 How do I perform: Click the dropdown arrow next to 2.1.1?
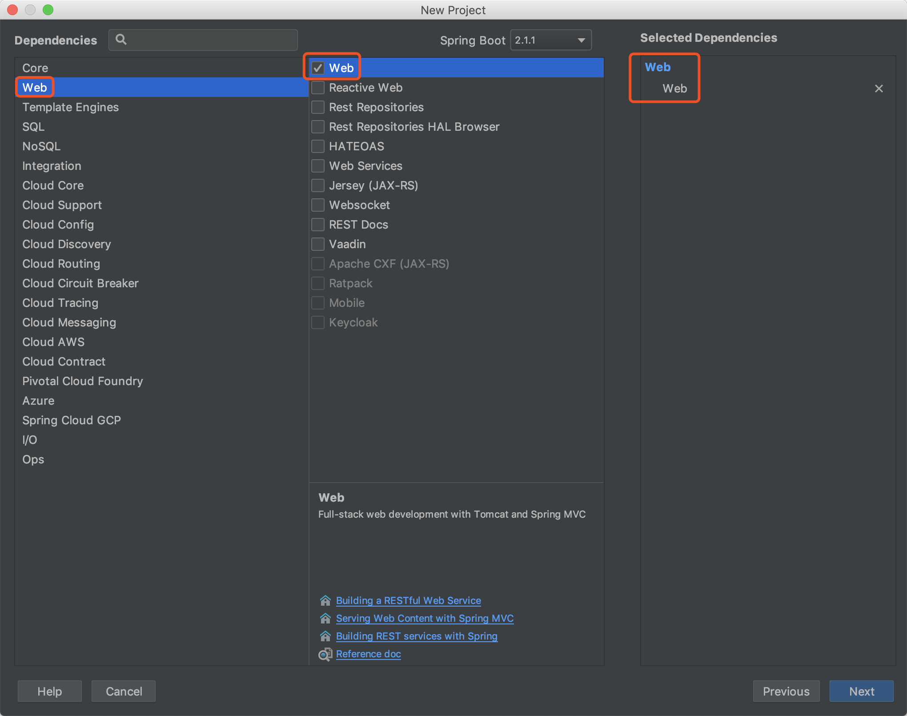tap(581, 40)
